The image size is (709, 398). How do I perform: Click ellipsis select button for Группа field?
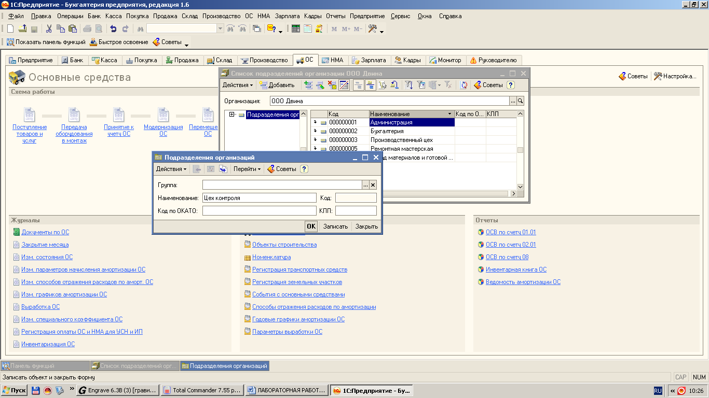[365, 184]
